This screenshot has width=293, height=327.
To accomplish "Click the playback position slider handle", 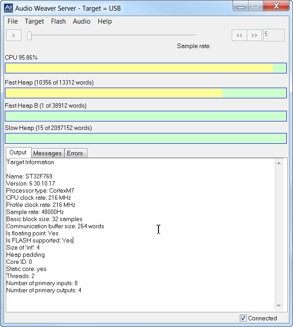I will [29, 36].
